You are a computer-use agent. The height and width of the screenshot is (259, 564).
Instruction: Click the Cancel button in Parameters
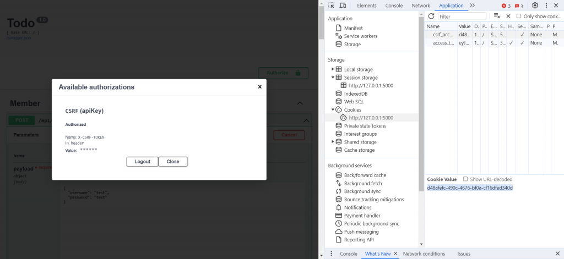[x=289, y=135]
